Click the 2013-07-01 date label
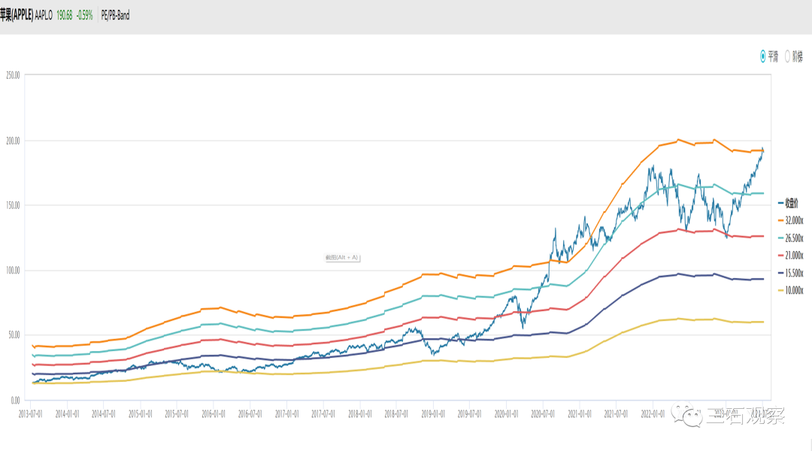 point(31,414)
